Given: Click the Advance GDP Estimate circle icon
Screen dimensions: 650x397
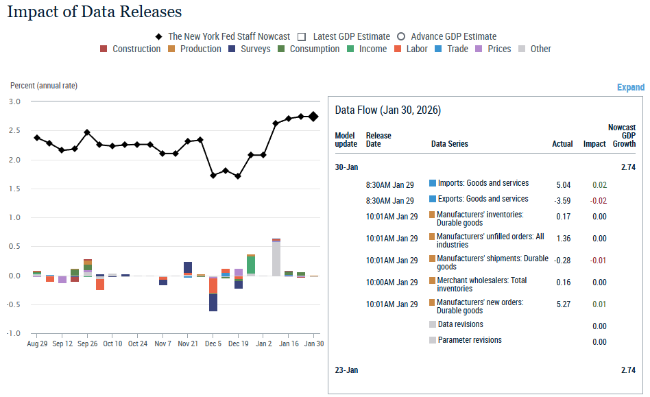Looking at the screenshot, I should tap(401, 36).
